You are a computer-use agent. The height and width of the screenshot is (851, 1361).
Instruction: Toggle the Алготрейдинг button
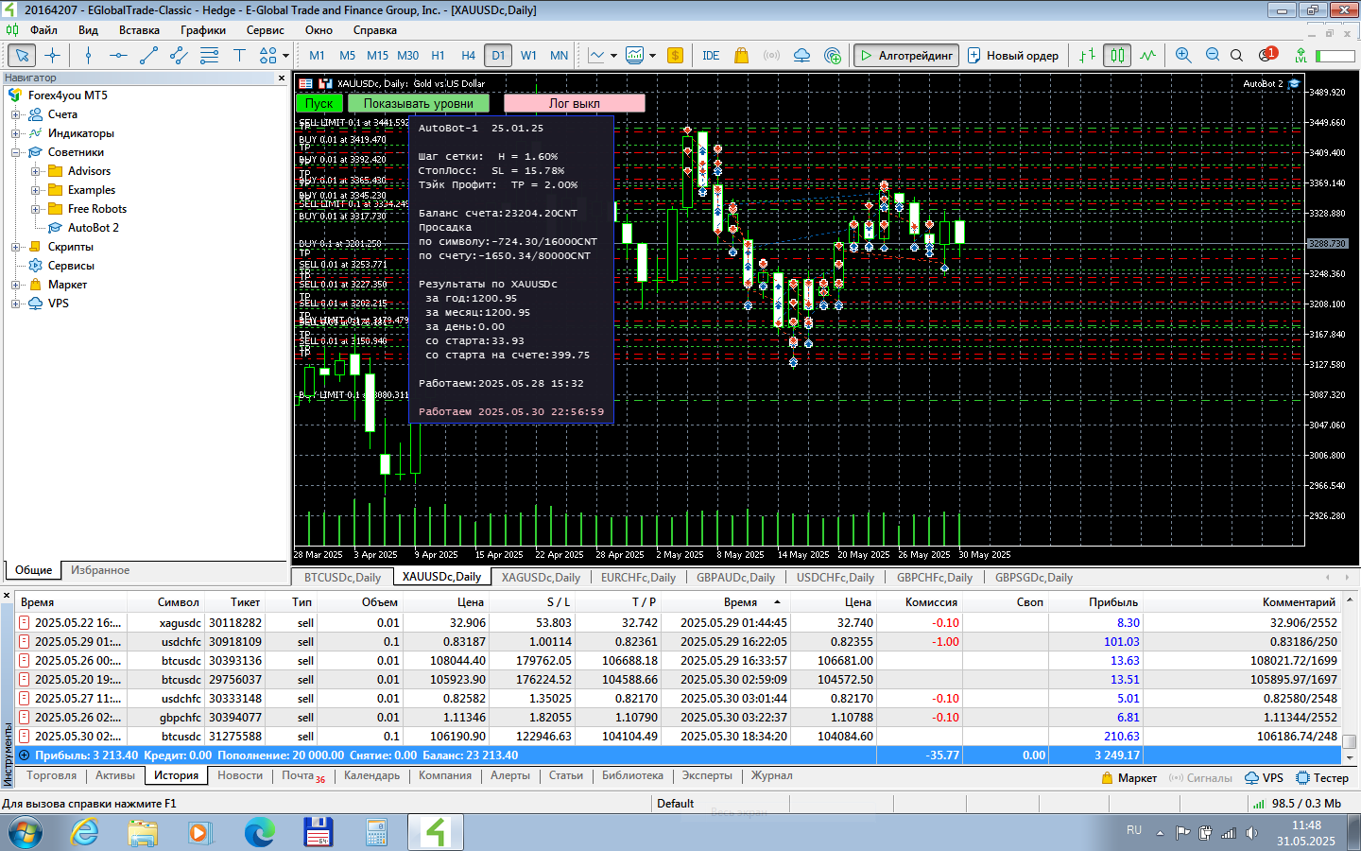[906, 56]
